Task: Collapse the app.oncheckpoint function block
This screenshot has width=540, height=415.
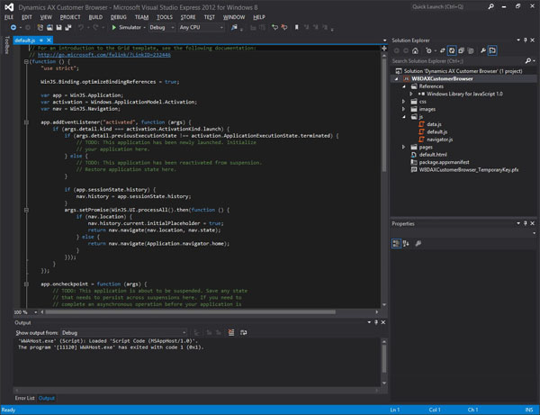Action: (x=26, y=284)
